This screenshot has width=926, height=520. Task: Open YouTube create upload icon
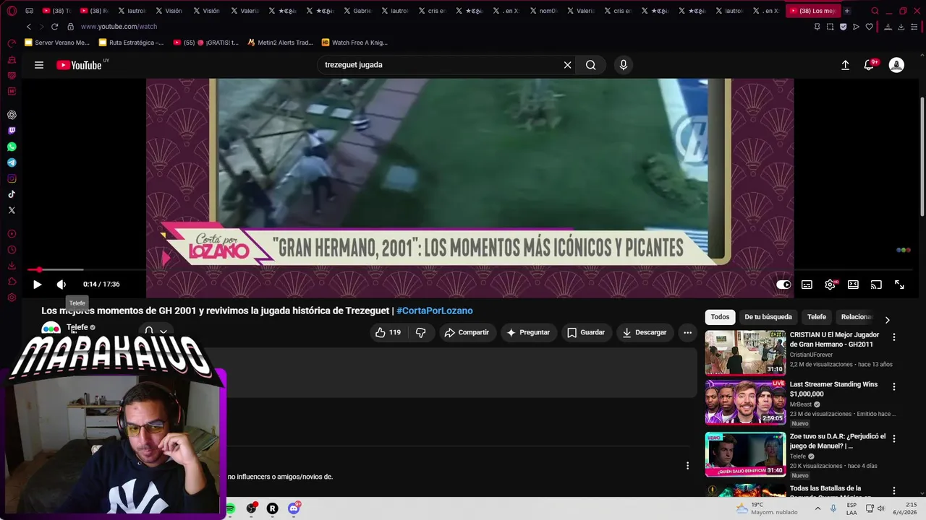[845, 65]
